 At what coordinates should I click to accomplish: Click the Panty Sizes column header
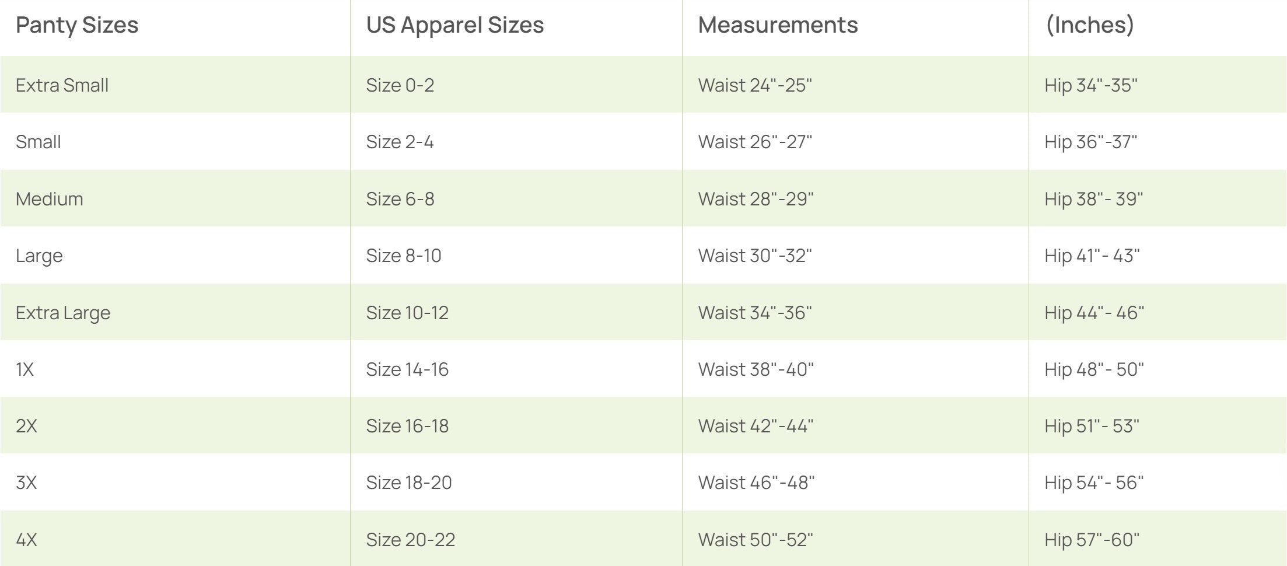[x=77, y=25]
